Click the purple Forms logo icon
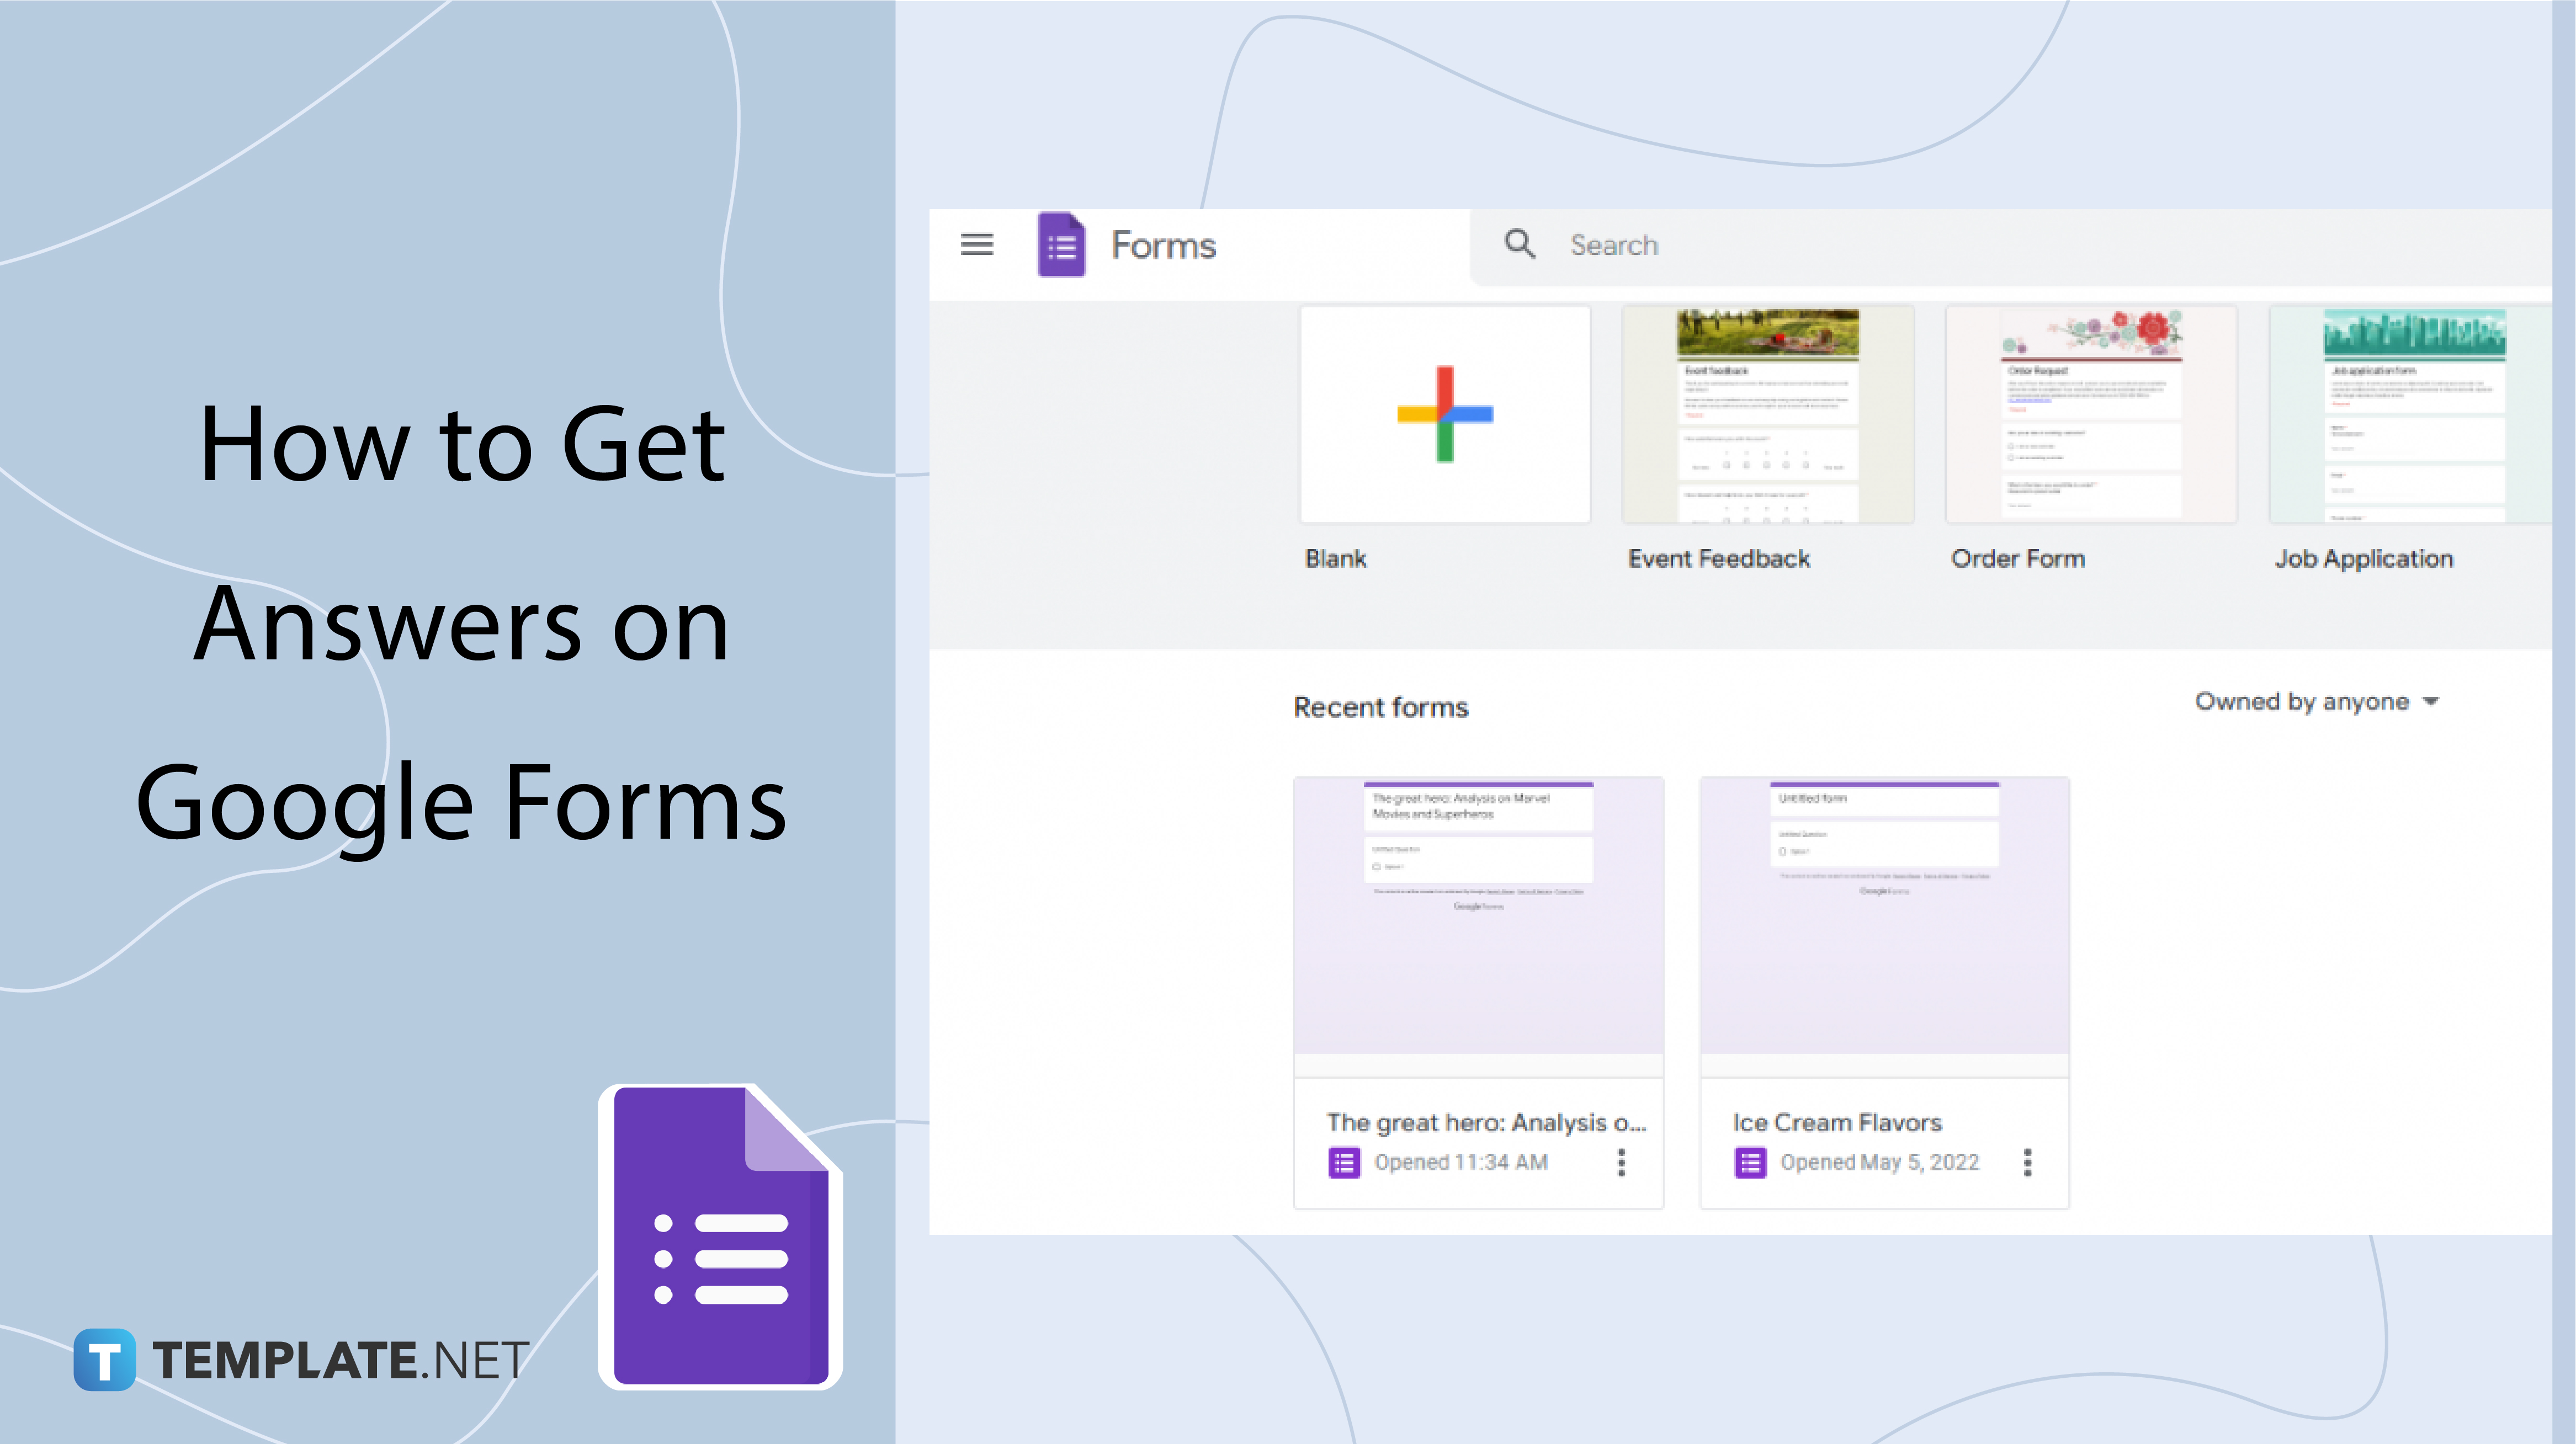 coord(1062,245)
